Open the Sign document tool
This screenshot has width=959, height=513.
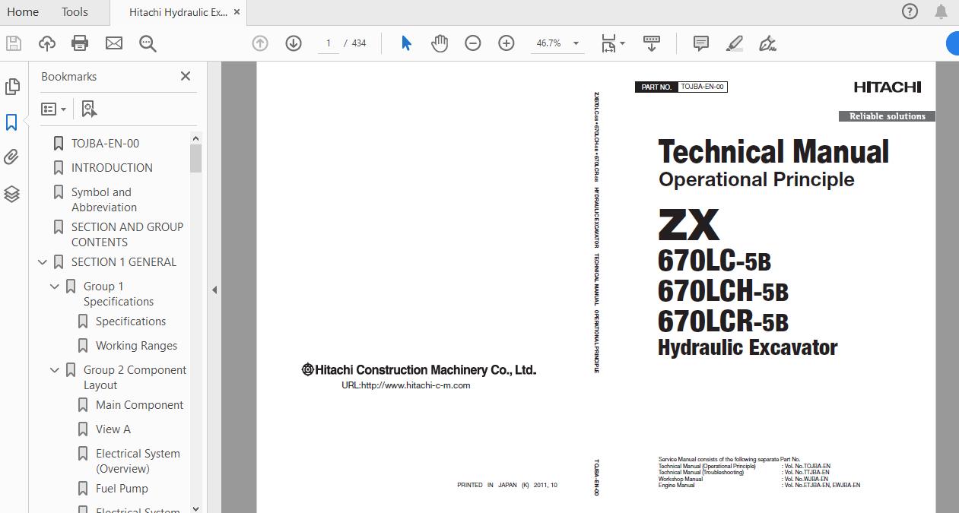coord(768,43)
